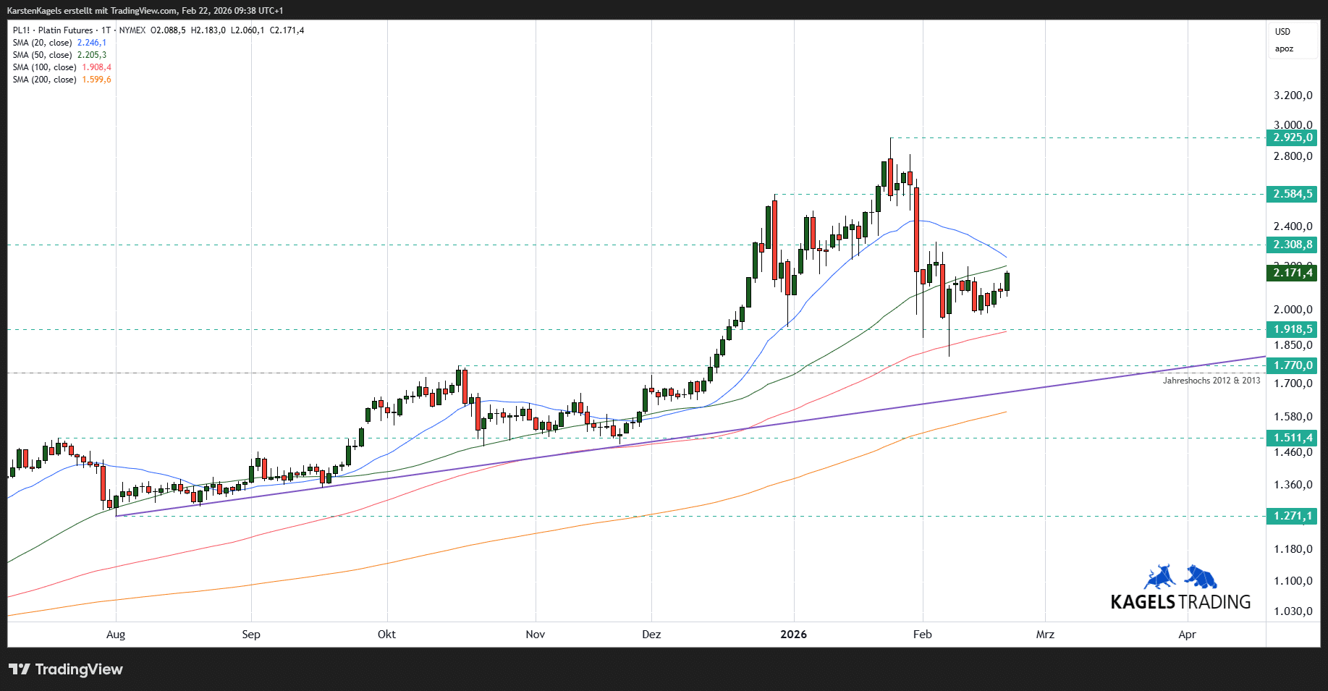The width and height of the screenshot is (1328, 691).
Task: Click the PL1! Platin Futures symbol title
Action: tap(53, 30)
